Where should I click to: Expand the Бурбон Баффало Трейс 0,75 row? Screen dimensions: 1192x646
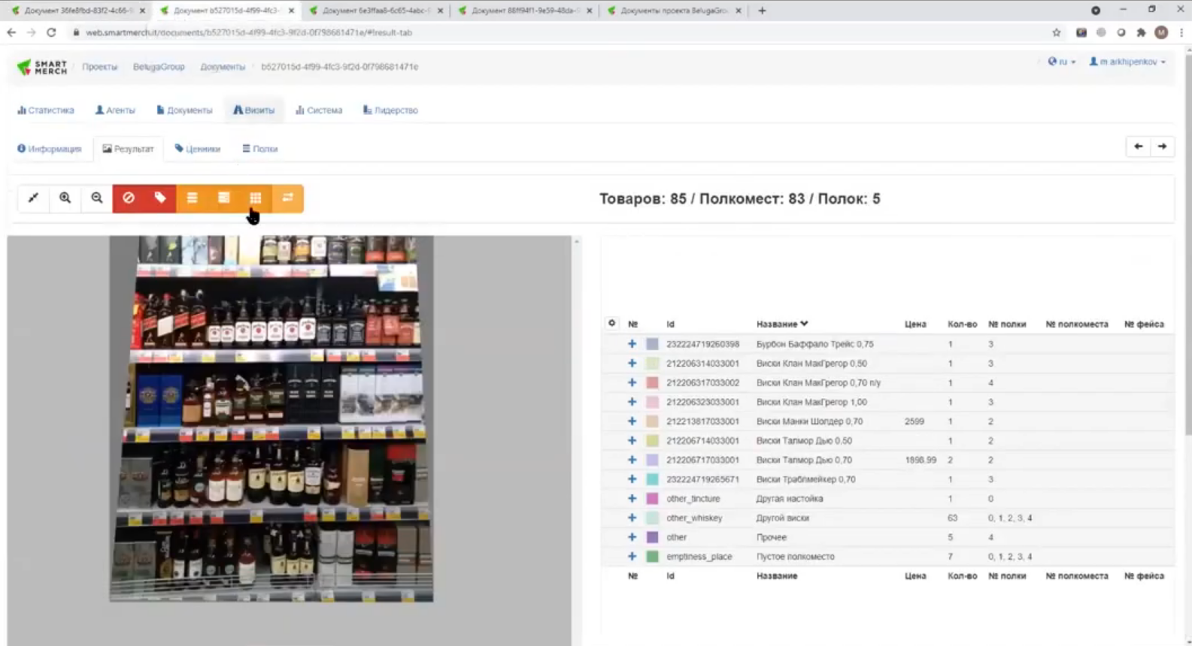[x=632, y=344]
